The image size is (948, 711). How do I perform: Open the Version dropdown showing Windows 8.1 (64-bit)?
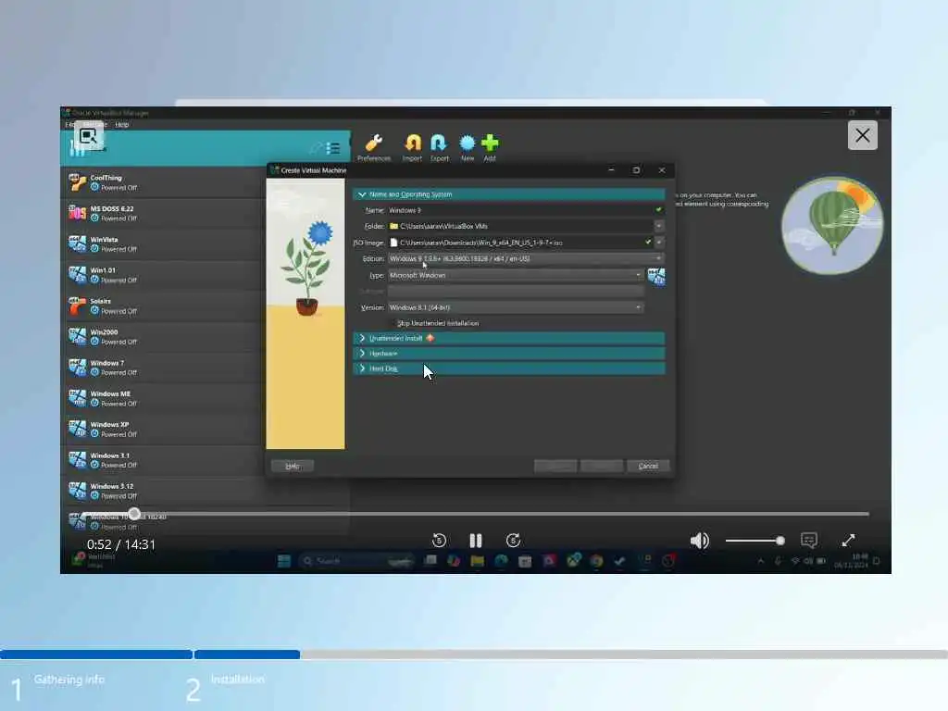coord(515,307)
